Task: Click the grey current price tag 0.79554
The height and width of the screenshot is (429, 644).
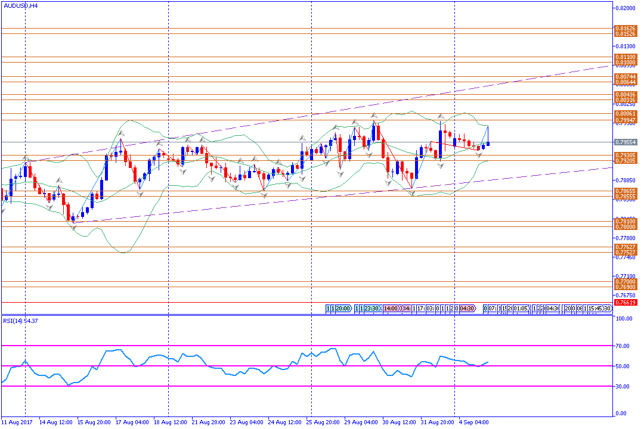Action: tap(625, 142)
